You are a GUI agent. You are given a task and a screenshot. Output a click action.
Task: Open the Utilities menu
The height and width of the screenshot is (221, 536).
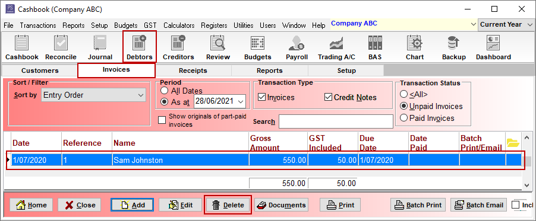pos(244,25)
